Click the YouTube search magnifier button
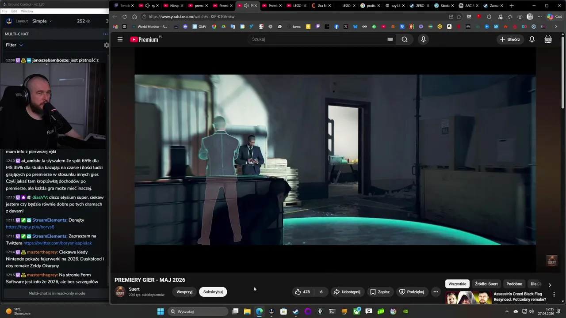Image resolution: width=566 pixels, height=318 pixels. (x=405, y=39)
